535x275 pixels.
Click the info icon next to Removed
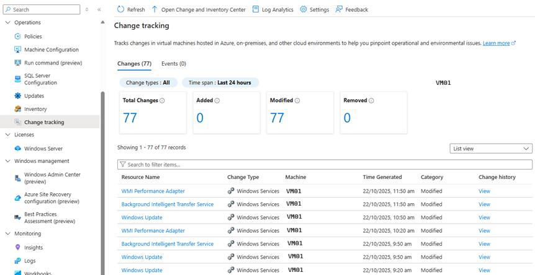click(x=371, y=101)
